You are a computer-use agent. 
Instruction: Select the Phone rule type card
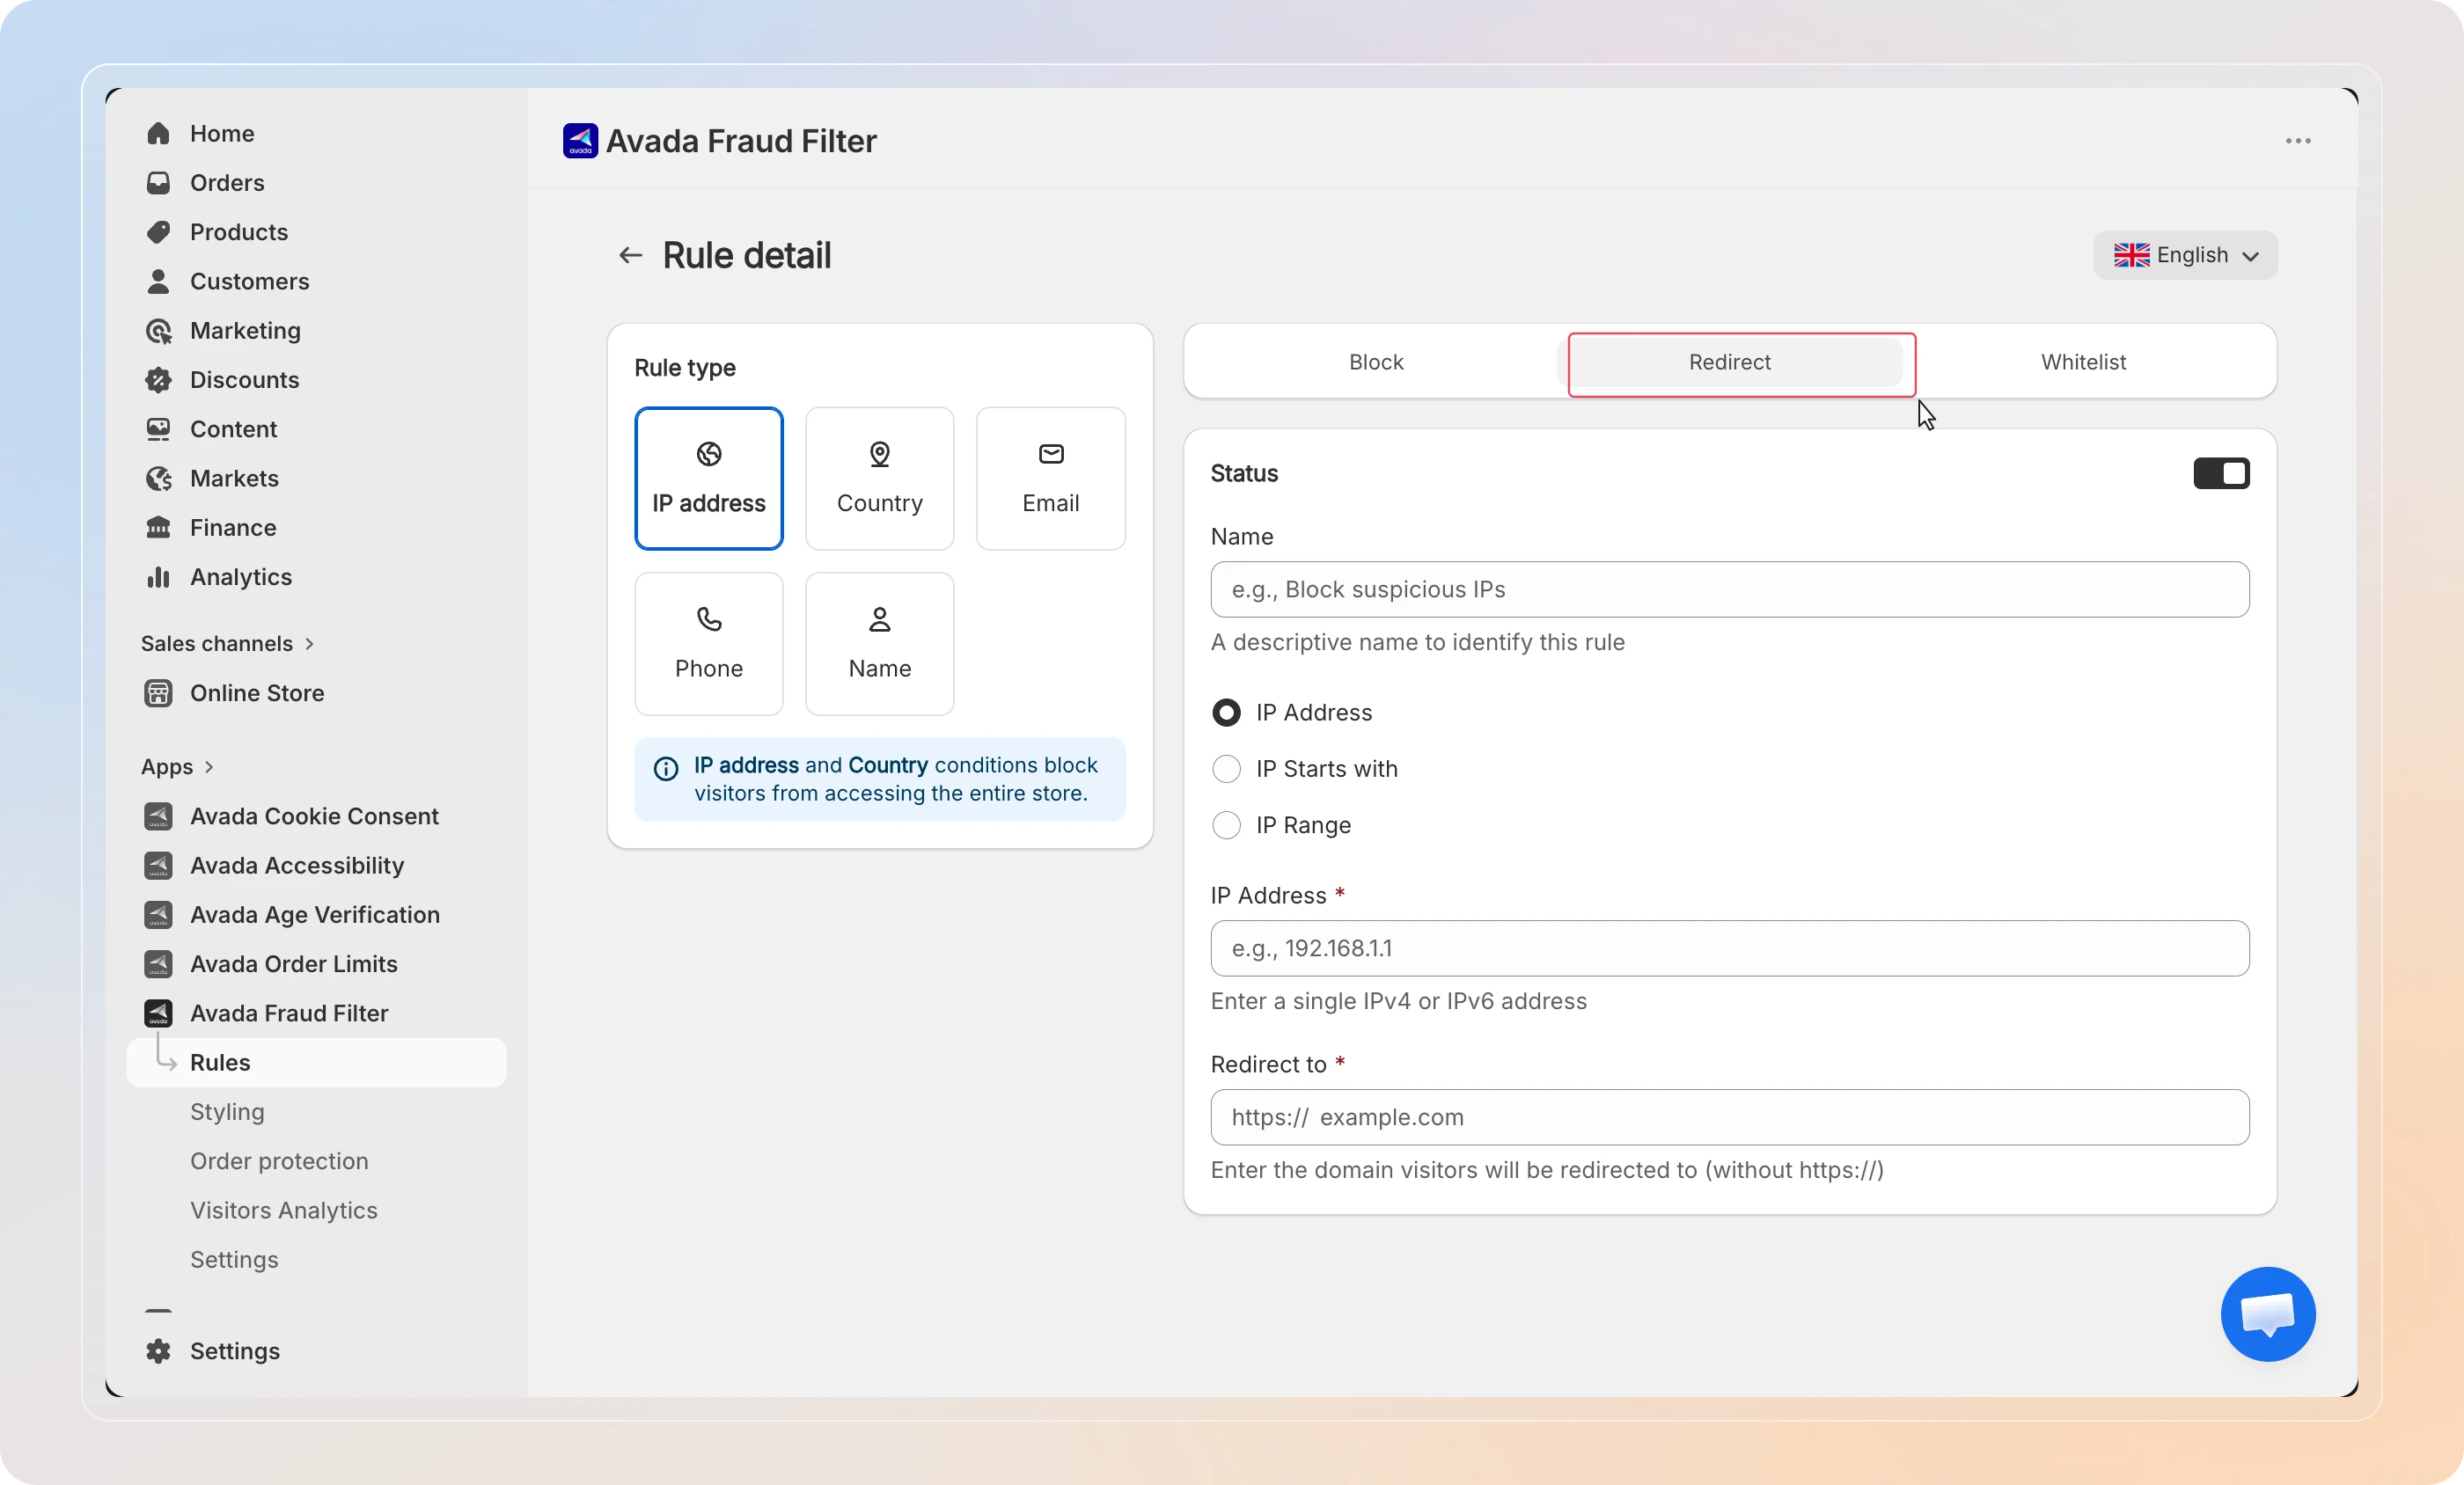coord(709,644)
